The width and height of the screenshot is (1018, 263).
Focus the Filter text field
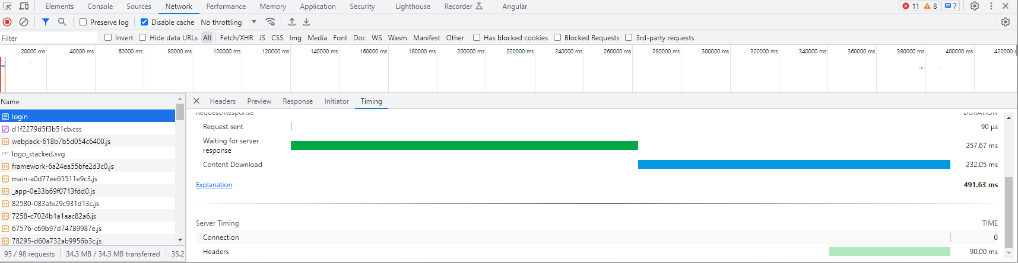pos(49,38)
